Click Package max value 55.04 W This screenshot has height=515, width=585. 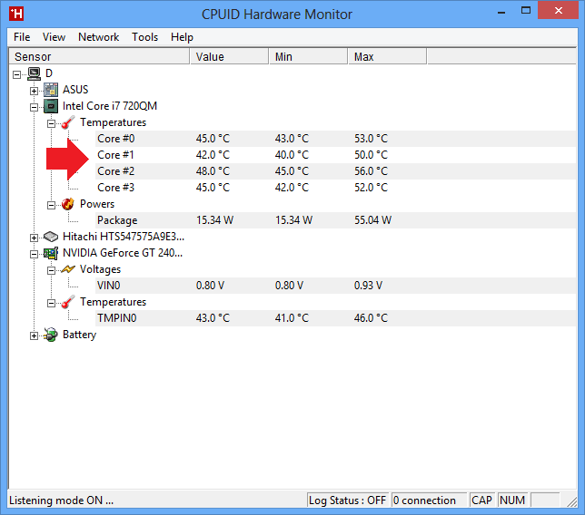(372, 220)
